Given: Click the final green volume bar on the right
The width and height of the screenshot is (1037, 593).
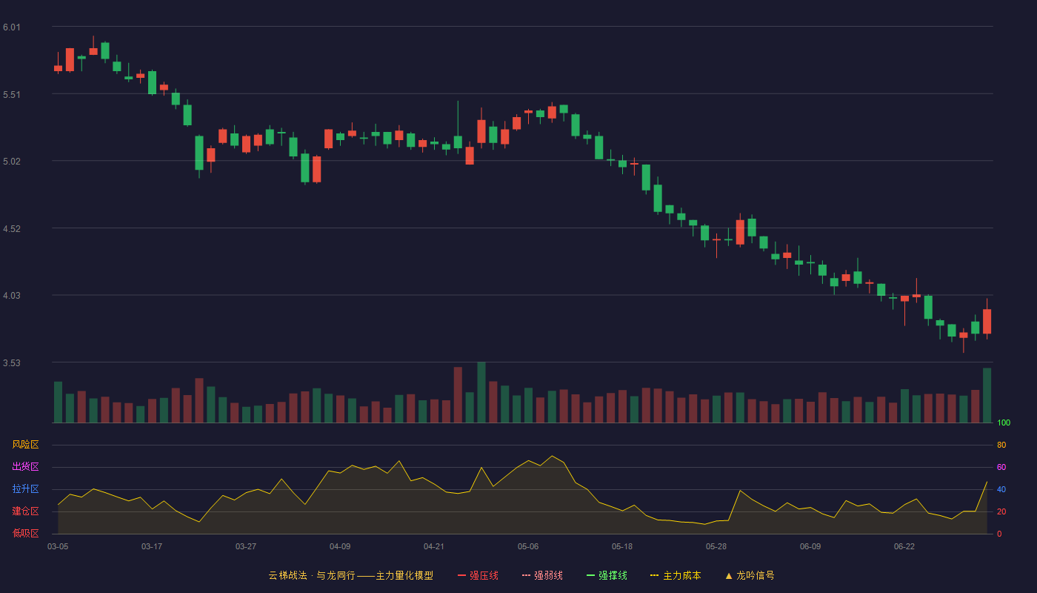Looking at the screenshot, I should [x=987, y=395].
